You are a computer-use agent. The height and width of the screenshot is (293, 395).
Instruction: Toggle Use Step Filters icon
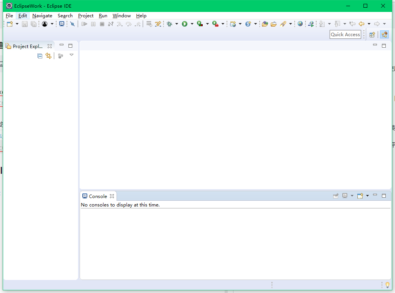coord(158,24)
